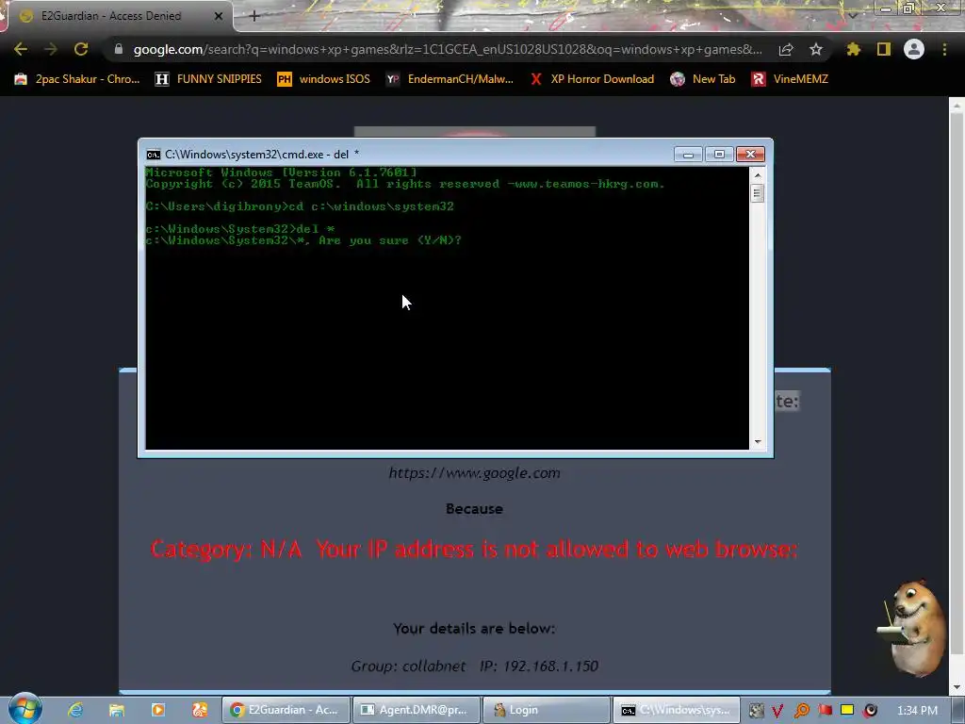Open the Chrome profile avatar
Image resolution: width=965 pixels, height=724 pixels.
coord(914,49)
